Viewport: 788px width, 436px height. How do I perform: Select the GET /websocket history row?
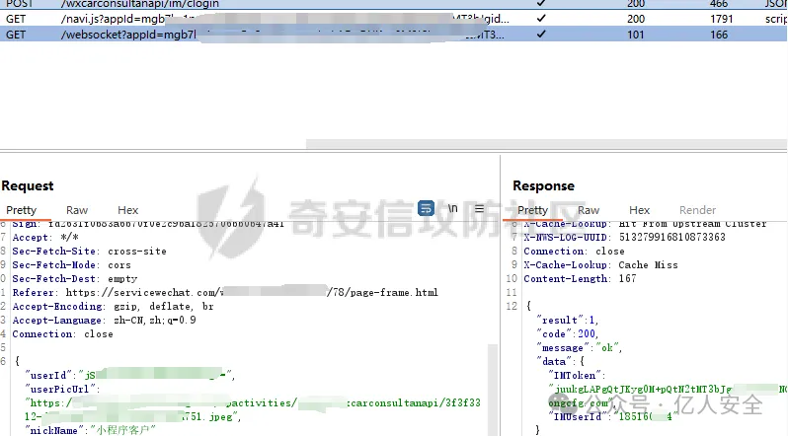[394, 35]
